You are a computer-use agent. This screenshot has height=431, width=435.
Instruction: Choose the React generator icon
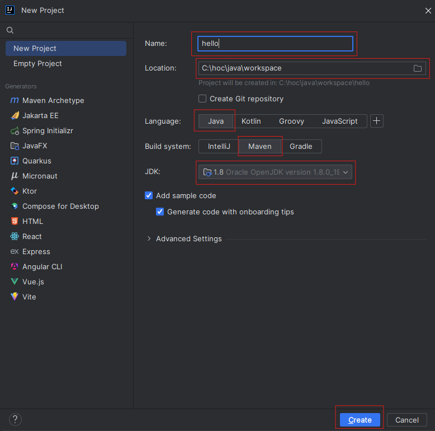15,237
